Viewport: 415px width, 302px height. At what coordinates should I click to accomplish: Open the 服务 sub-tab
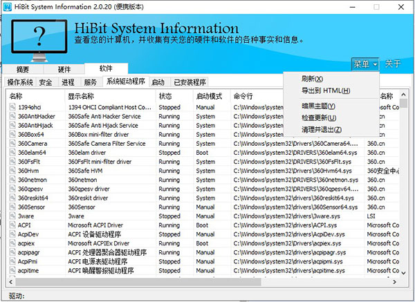pyautogui.click(x=91, y=82)
